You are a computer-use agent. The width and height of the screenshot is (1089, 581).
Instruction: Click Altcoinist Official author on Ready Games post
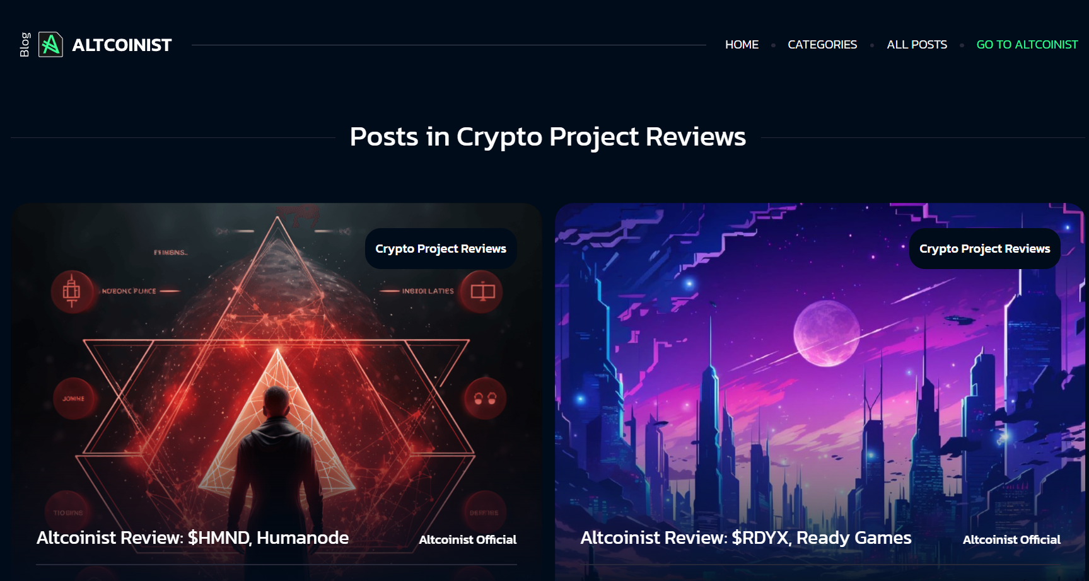click(x=1011, y=539)
